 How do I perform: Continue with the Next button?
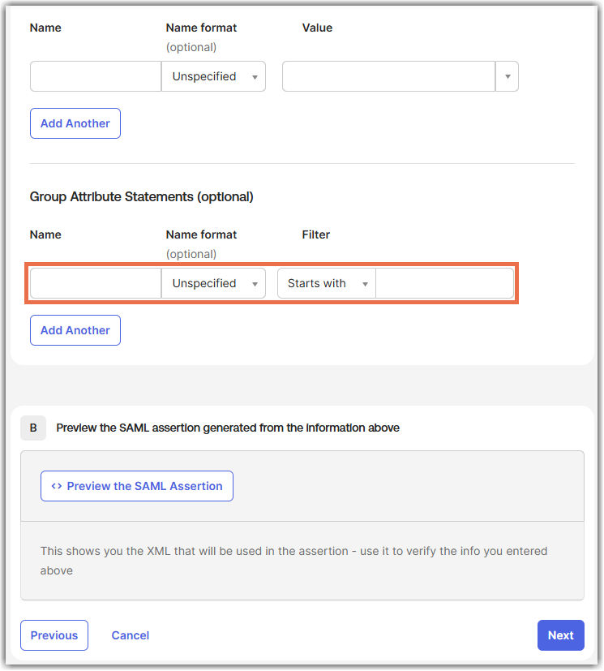click(x=561, y=635)
